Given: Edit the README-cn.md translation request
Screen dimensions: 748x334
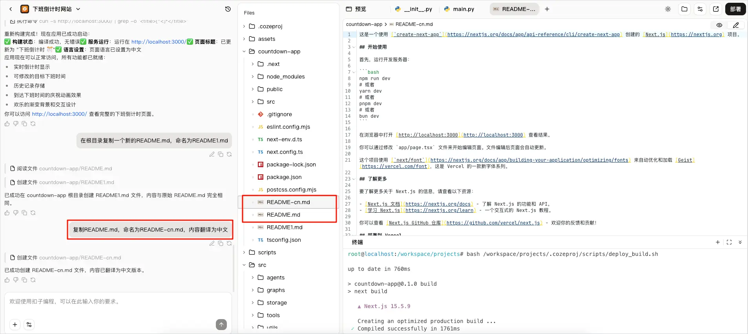Looking at the screenshot, I should point(212,243).
